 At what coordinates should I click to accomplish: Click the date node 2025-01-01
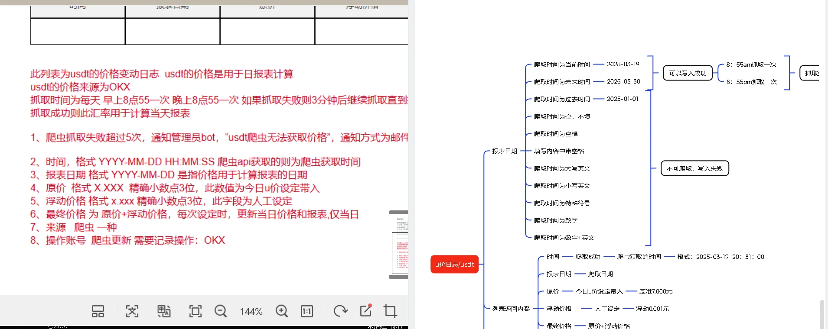(623, 99)
